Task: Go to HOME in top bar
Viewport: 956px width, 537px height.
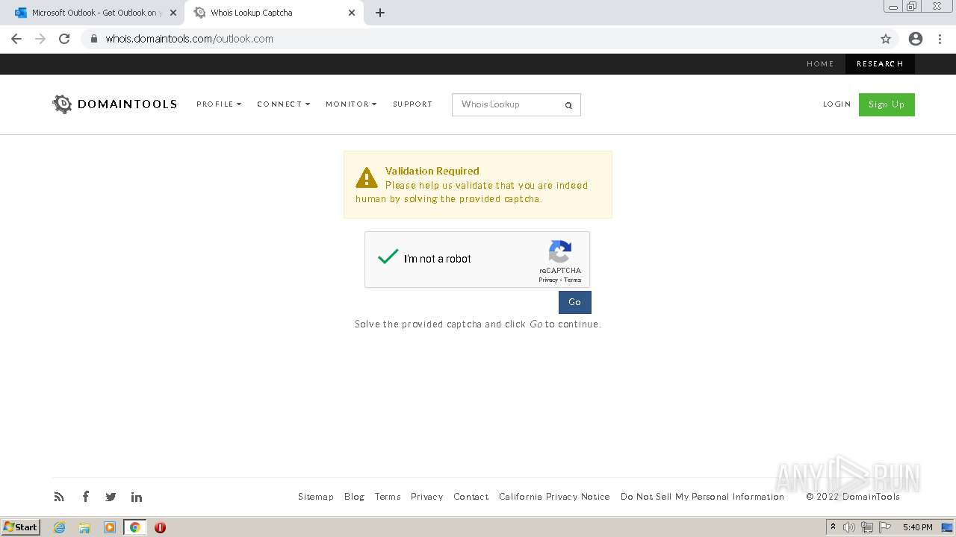Action: (x=820, y=64)
